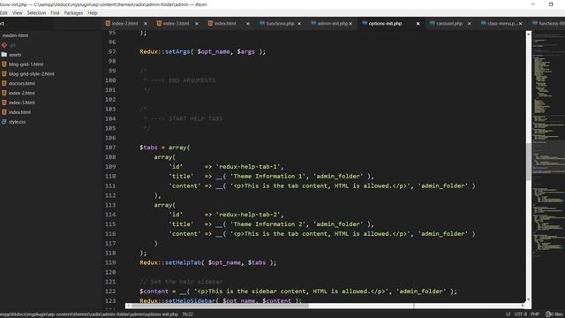Click the HTML icon beside blog-grid-1.html
Image resolution: width=565 pixels, height=318 pixels.
(4, 64)
